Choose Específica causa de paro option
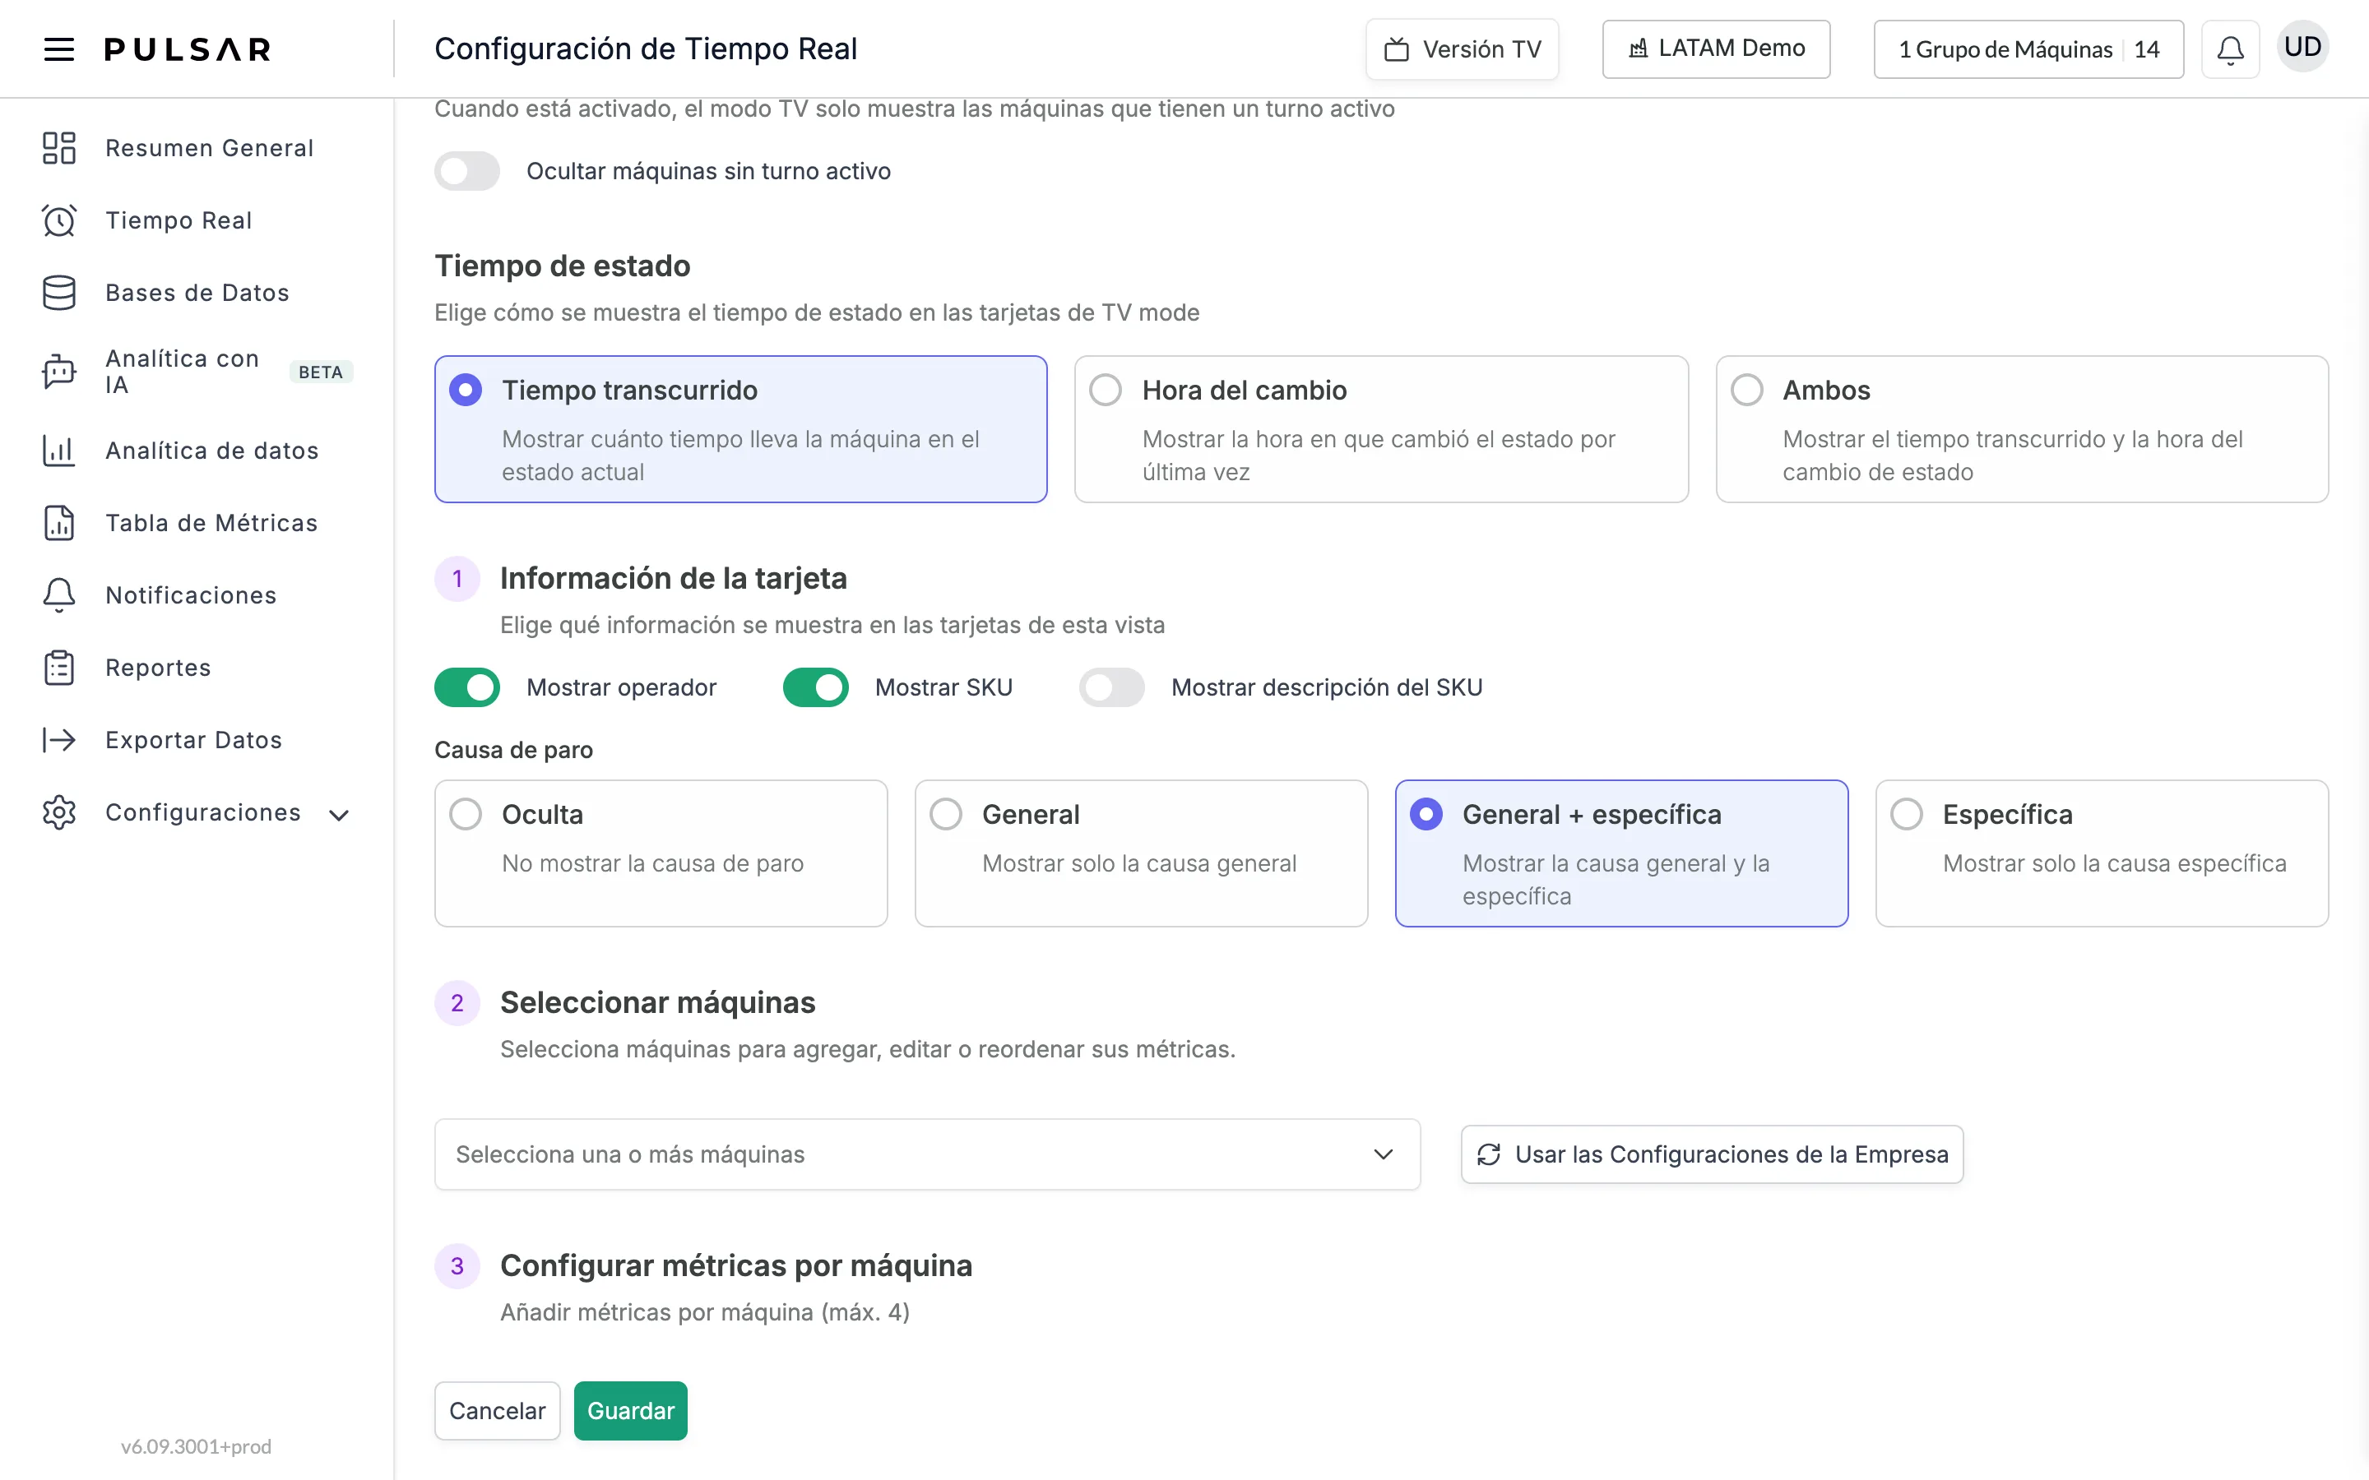This screenshot has width=2369, height=1480. tap(2102, 853)
